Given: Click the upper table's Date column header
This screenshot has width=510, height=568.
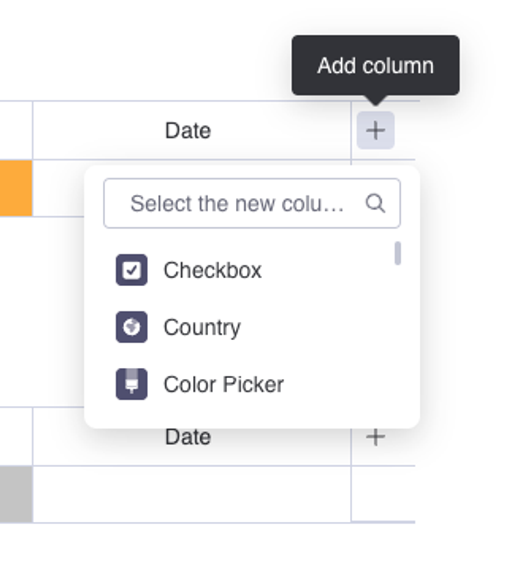Looking at the screenshot, I should pos(188,131).
